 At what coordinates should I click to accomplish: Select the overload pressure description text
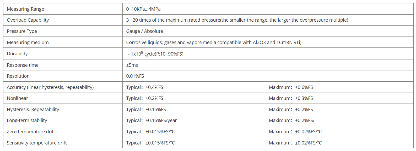(x=237, y=20)
